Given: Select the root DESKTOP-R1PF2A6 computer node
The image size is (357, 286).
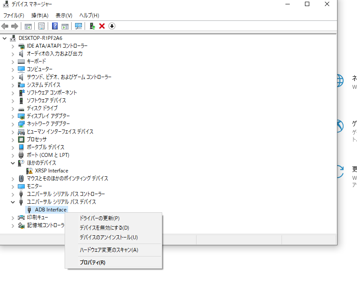Looking at the screenshot, I should tap(40, 38).
